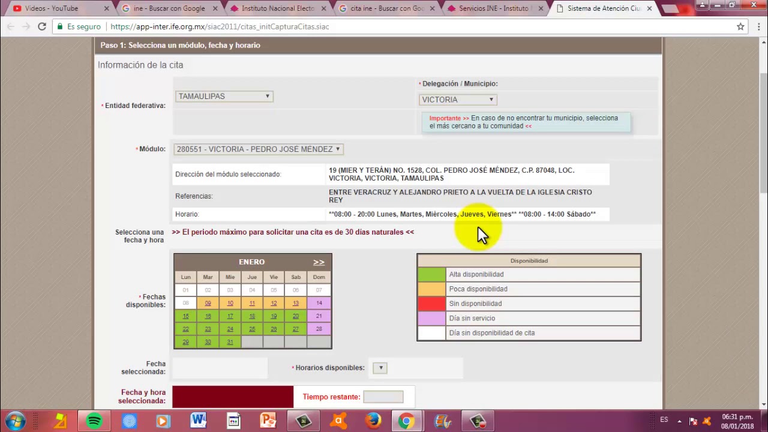The height and width of the screenshot is (432, 768).
Task: Click the browser address bar URL
Action: [x=220, y=26]
